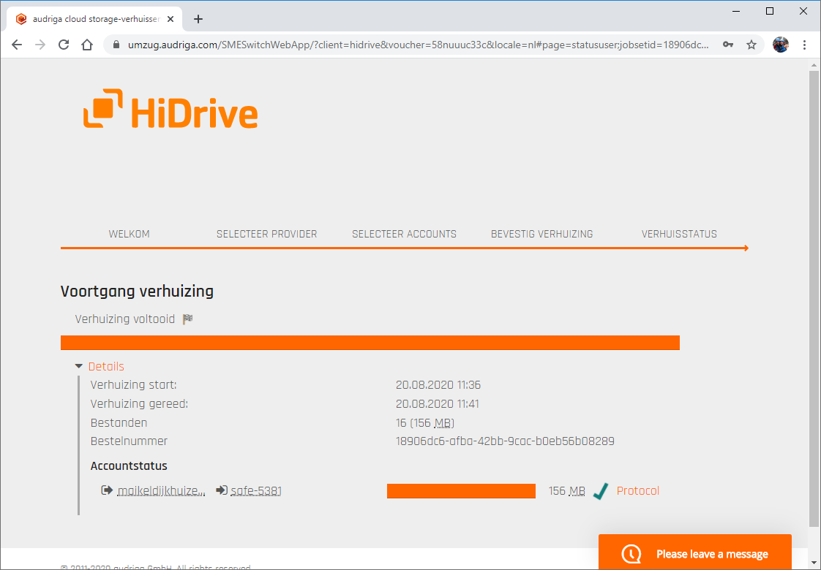Click the source account arrow icon
Screen dimensions: 821x570
coord(107,490)
